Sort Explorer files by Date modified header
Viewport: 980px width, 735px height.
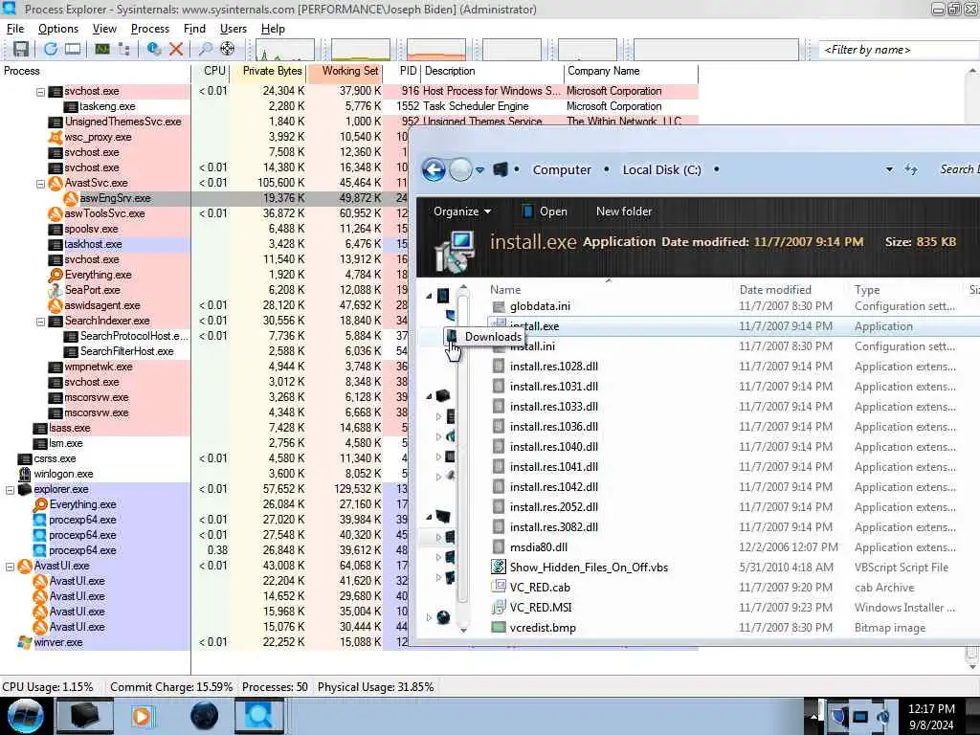coord(775,289)
